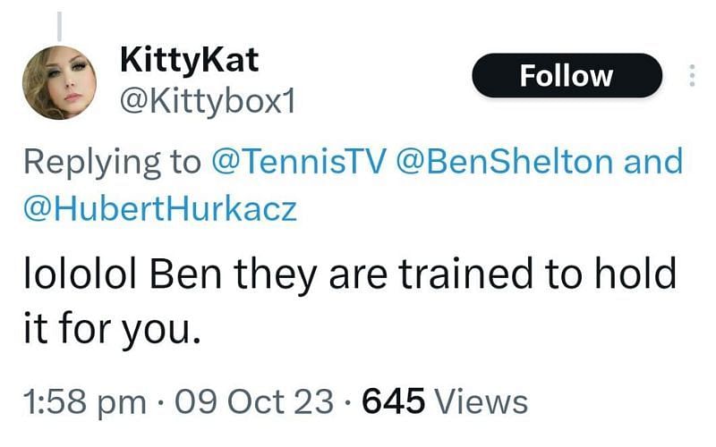The width and height of the screenshot is (716, 447).
Task: Follow the KittyKat account
Action: click(x=567, y=75)
